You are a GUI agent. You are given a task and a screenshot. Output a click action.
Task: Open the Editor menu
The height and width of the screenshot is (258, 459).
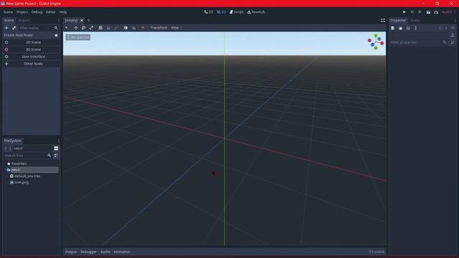click(x=51, y=12)
